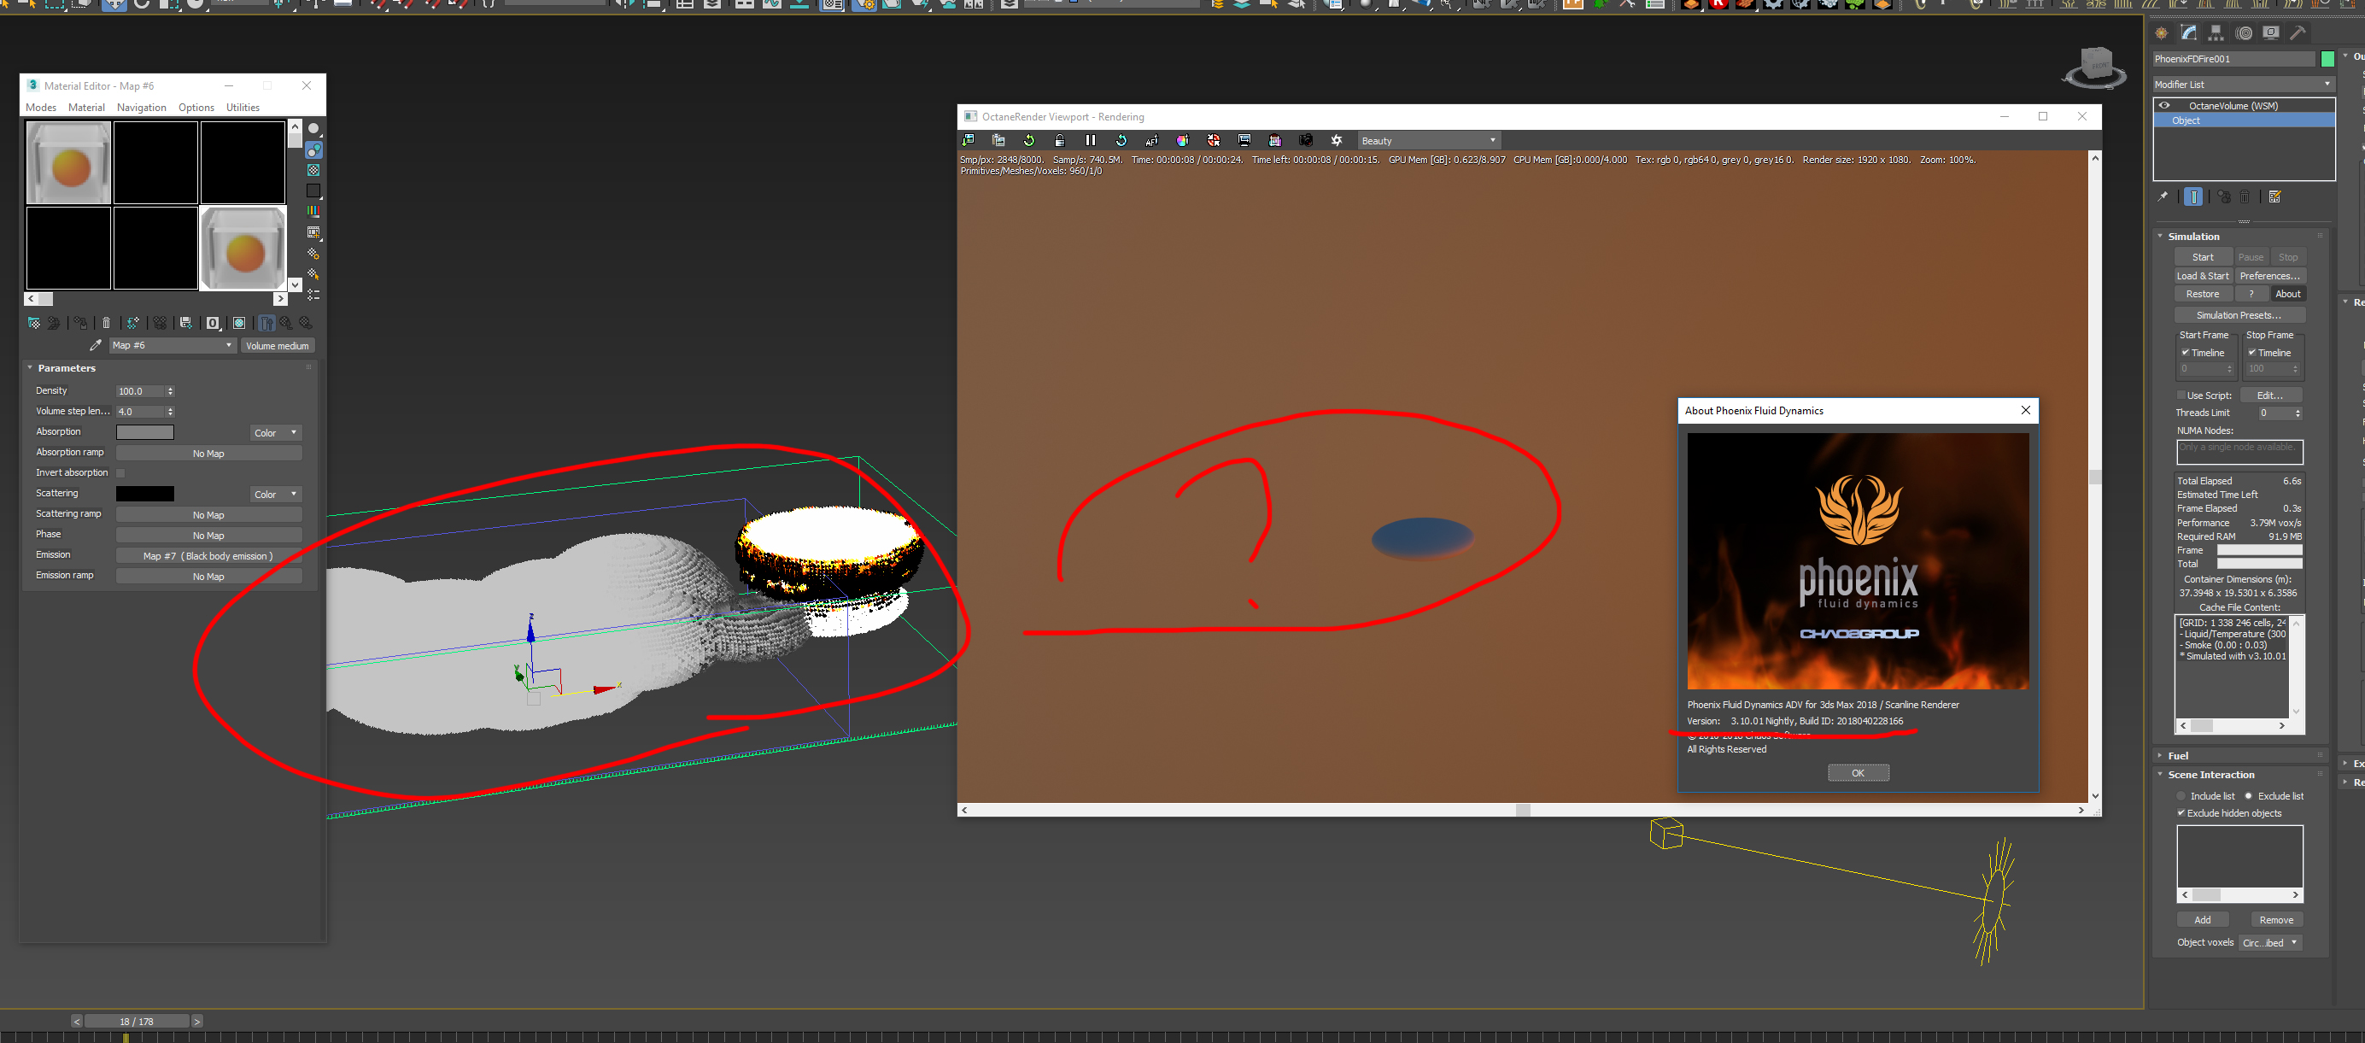2365x1043 pixels.
Task: Toggle the Show Background checker icon
Action: (313, 171)
